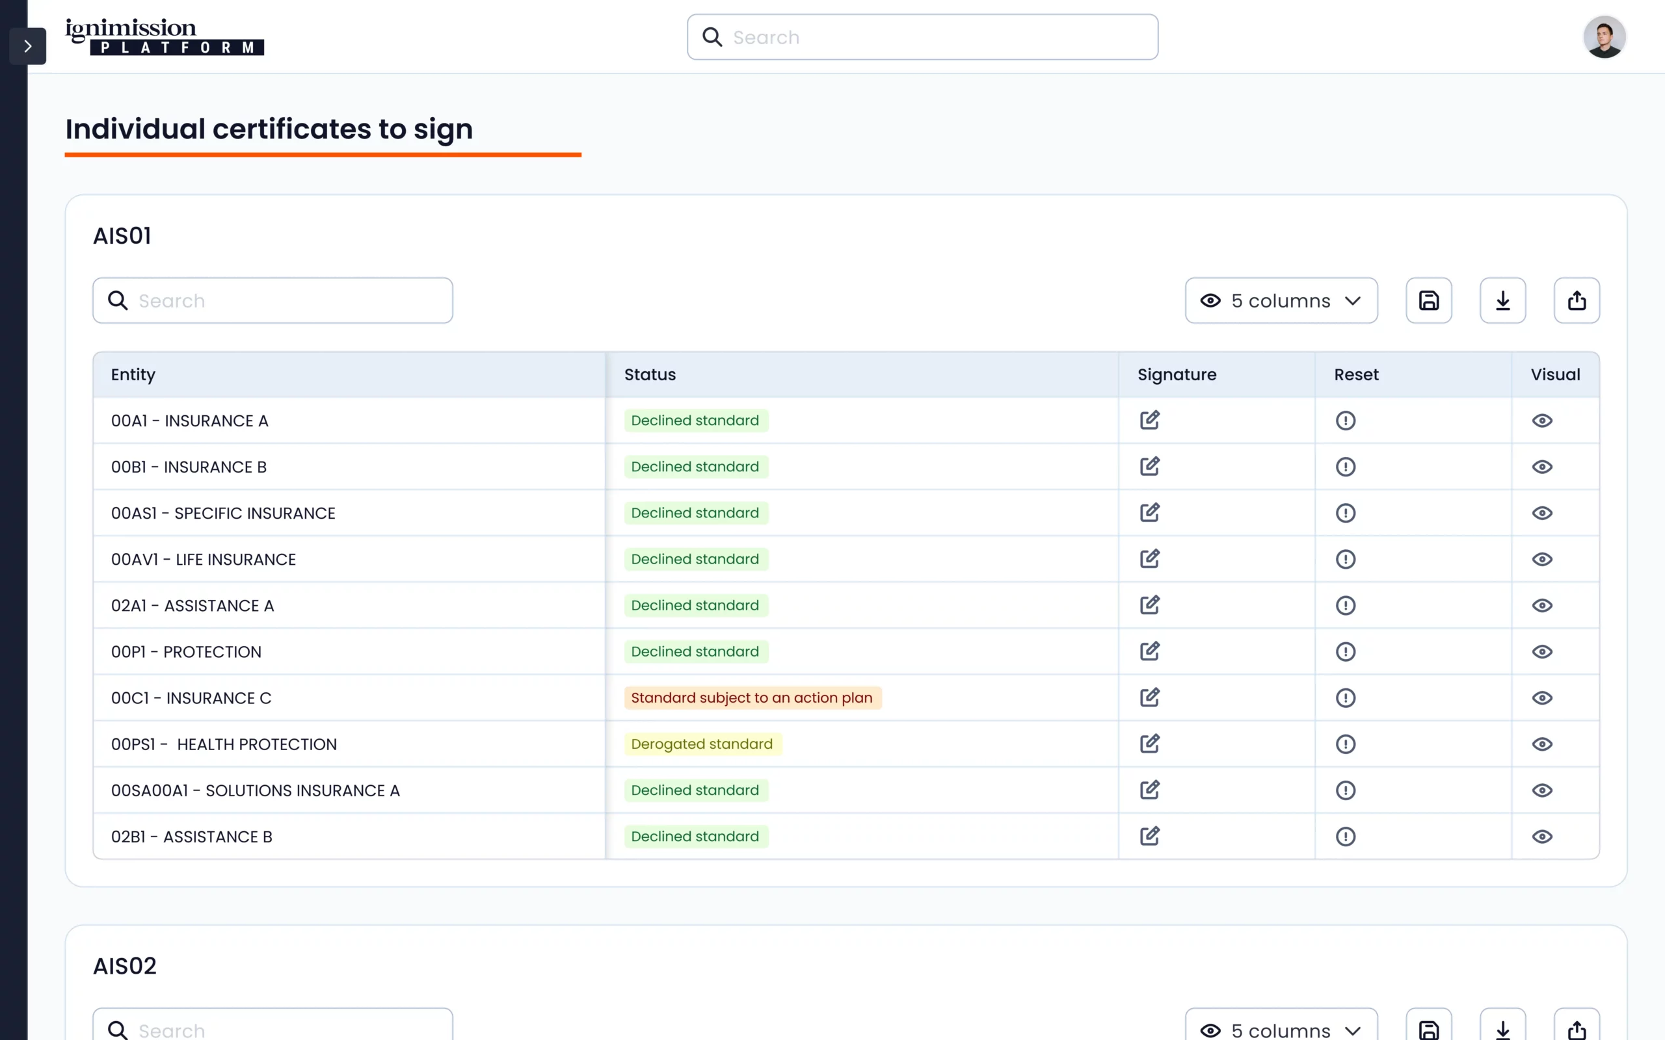Image resolution: width=1665 pixels, height=1040 pixels.
Task: View visual for 00B1 - INSURANCE B
Action: 1542,466
